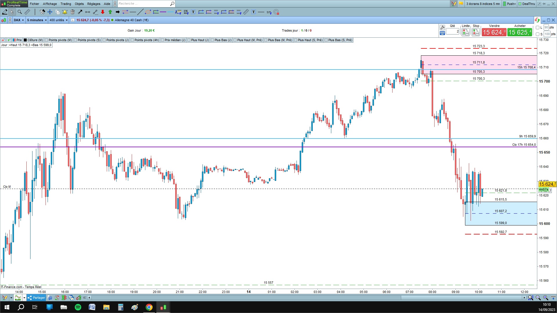Activate the magnifier zoom tool
Screen dimensions: 557x313
(20, 12)
